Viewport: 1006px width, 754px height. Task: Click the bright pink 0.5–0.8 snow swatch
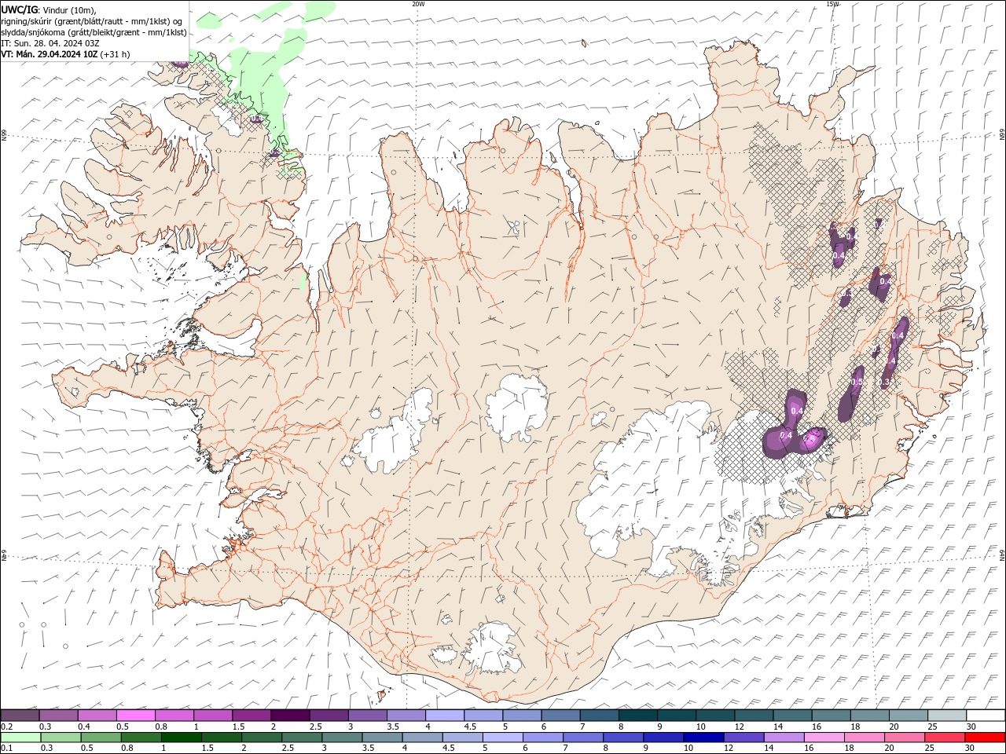click(x=135, y=716)
